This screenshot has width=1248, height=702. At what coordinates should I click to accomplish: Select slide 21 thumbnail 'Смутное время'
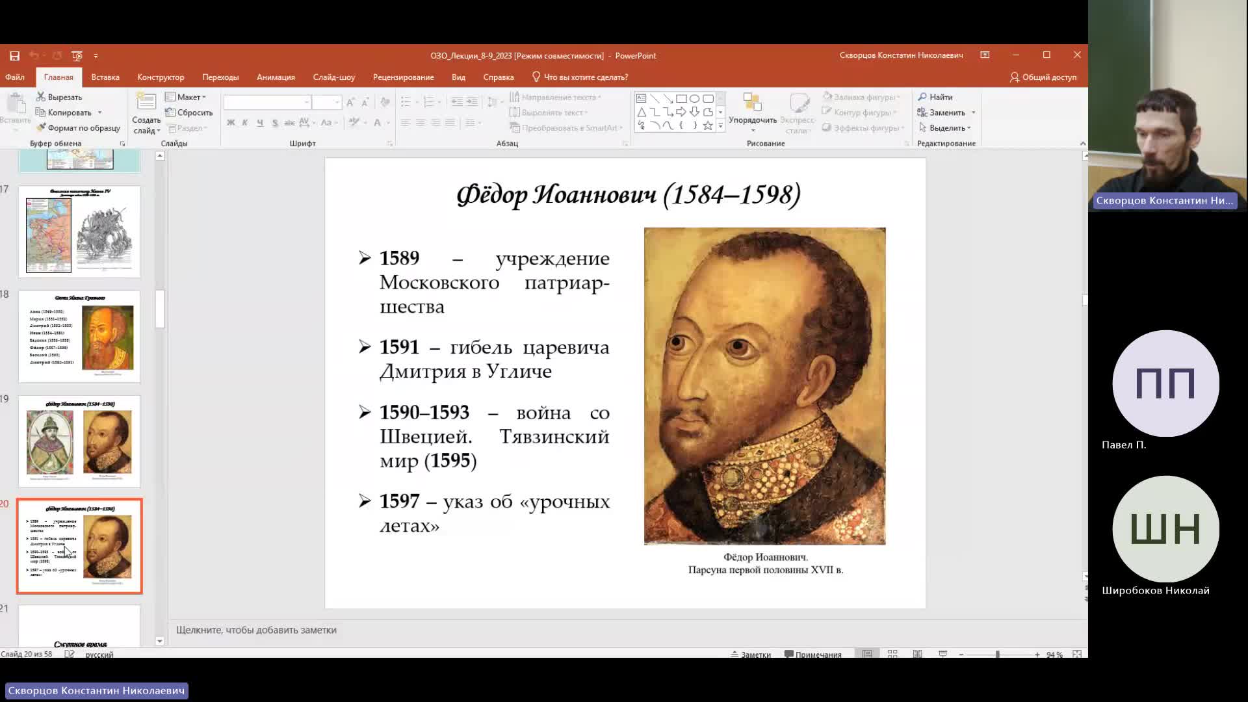tap(79, 626)
